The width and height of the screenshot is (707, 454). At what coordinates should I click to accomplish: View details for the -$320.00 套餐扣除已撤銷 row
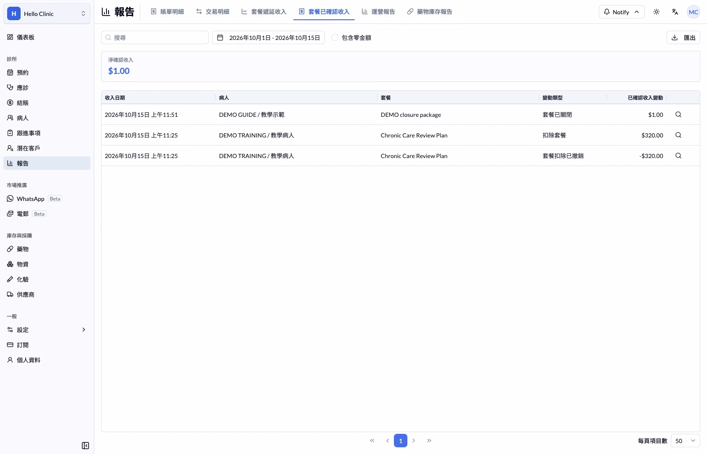(x=678, y=156)
